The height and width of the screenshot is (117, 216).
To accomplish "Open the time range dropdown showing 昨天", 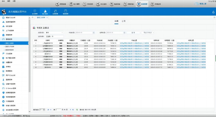I will [x=54, y=33].
